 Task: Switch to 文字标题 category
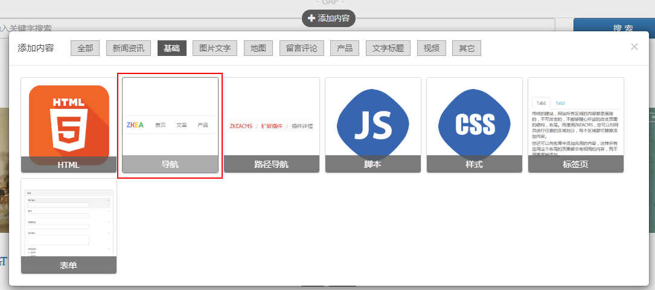pyautogui.click(x=388, y=48)
